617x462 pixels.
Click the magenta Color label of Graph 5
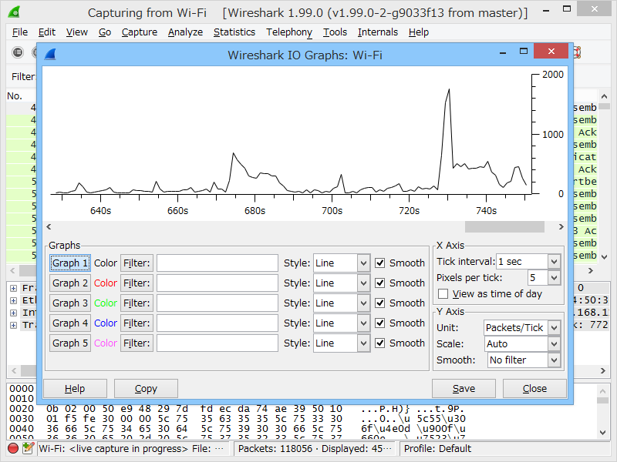click(x=106, y=343)
